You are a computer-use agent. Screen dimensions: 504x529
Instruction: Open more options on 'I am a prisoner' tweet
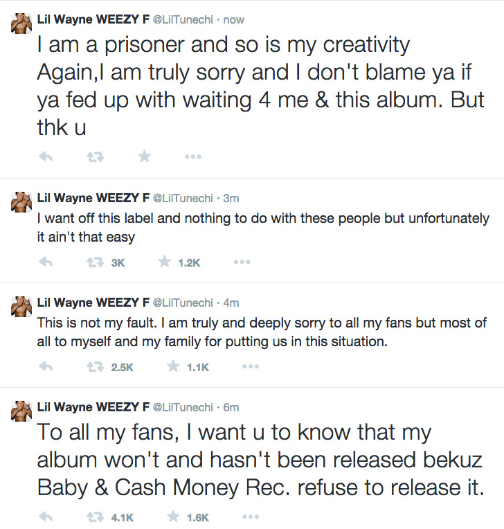click(193, 156)
